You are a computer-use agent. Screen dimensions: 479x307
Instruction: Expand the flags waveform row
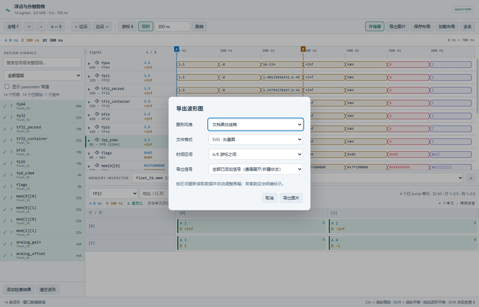(89, 153)
